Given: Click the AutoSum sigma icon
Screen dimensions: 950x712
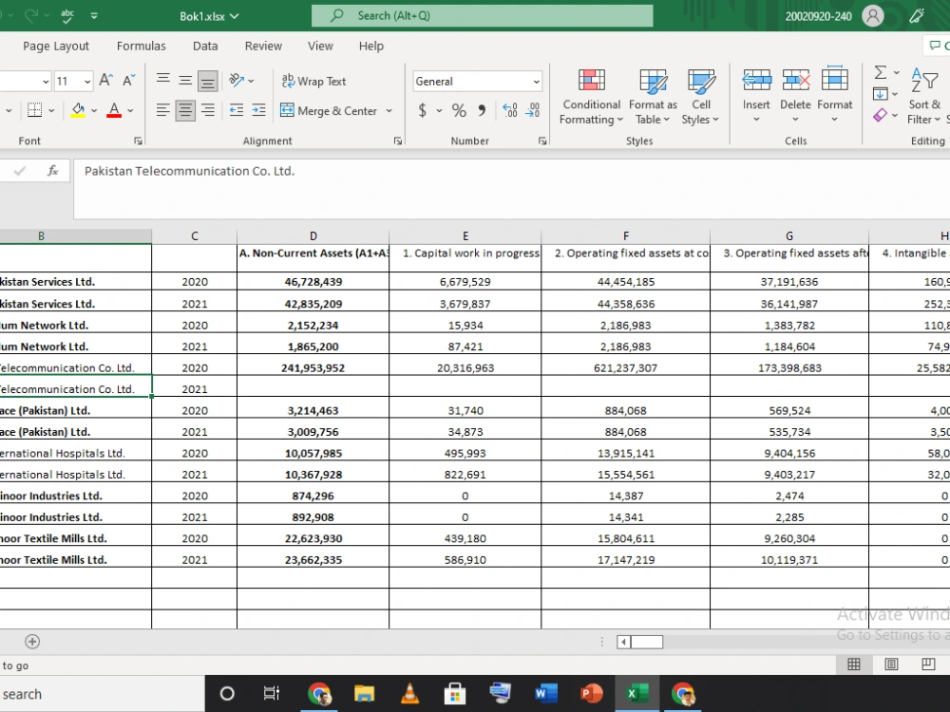Looking at the screenshot, I should (881, 72).
